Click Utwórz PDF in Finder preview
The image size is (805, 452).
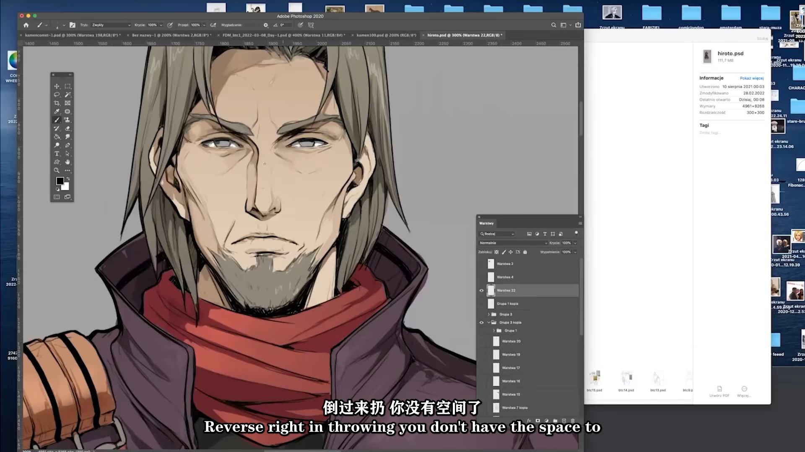pos(719,392)
